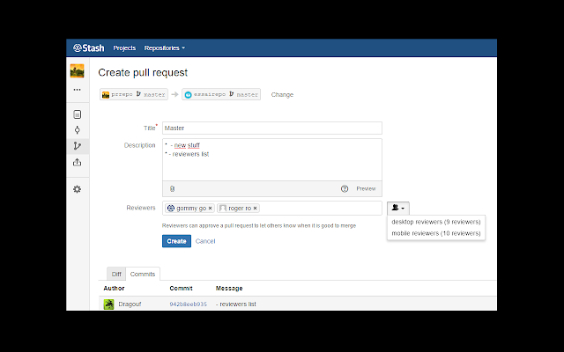This screenshot has height=352, width=564.
Task: Remove reviewer gommy go
Action: (211, 208)
